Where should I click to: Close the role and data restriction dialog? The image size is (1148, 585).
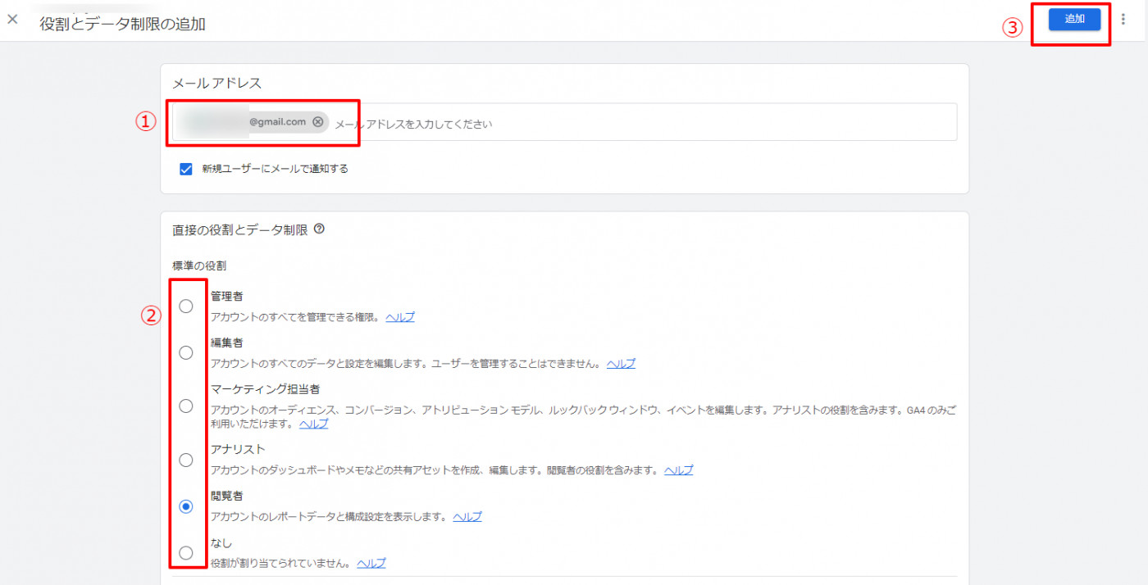coord(12,19)
